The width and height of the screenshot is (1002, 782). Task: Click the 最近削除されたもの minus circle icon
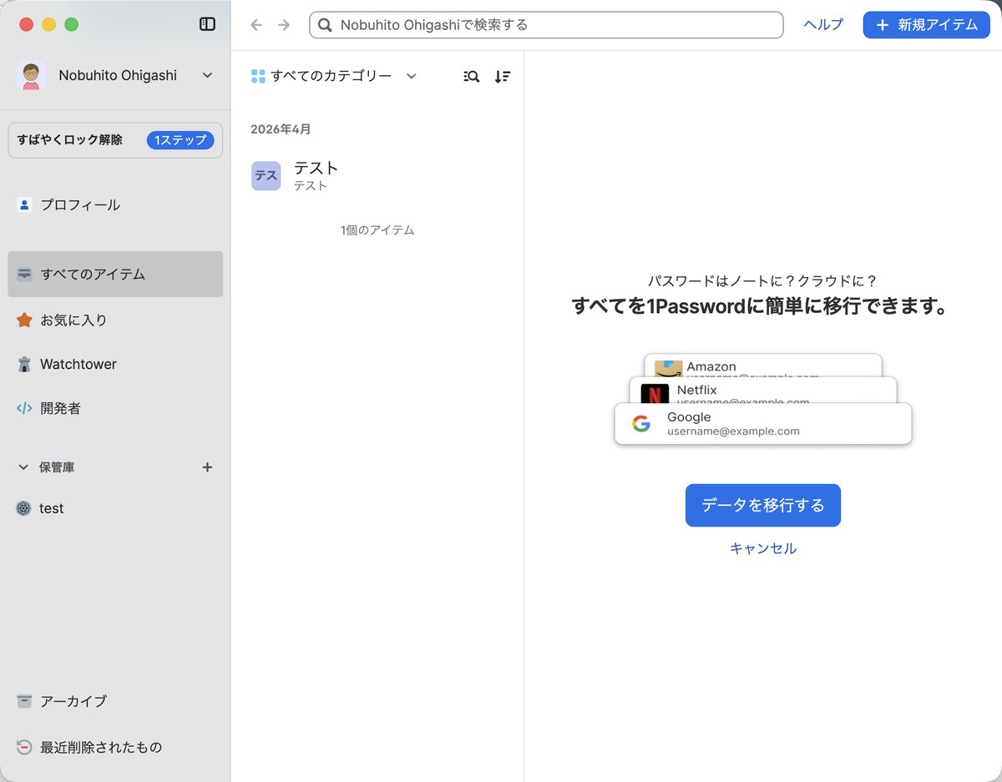[24, 747]
